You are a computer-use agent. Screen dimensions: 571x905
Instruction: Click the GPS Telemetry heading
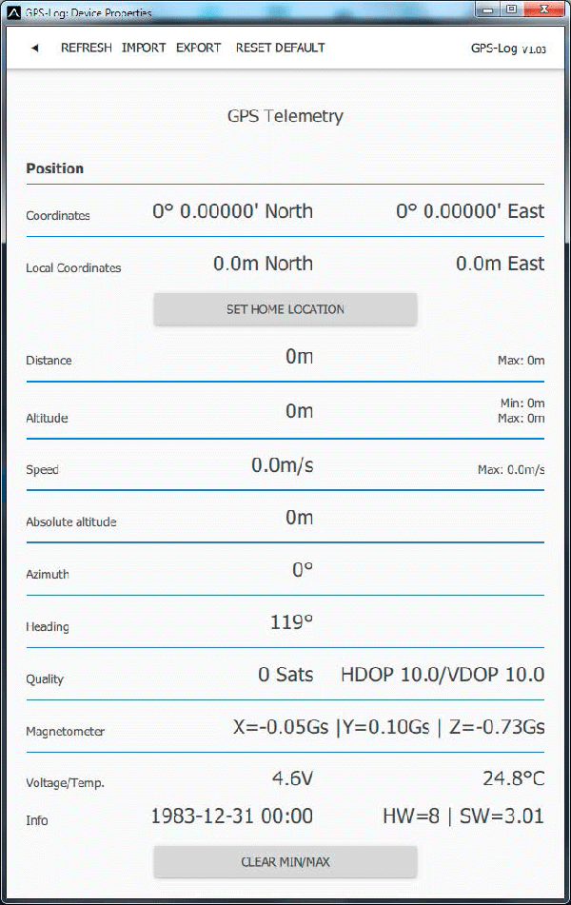point(285,116)
